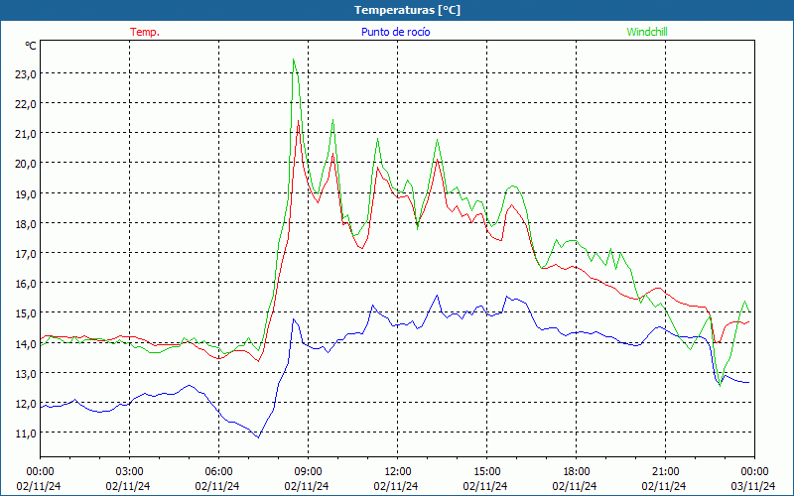Click the 00:00 02/11/24 time label
Screen dimensions: 794x496
click(39, 479)
